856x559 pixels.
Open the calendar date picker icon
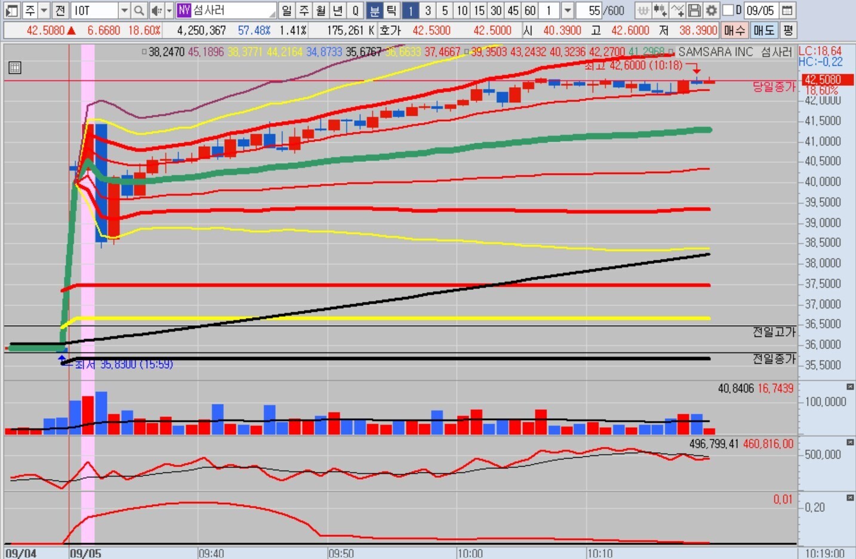787,10
